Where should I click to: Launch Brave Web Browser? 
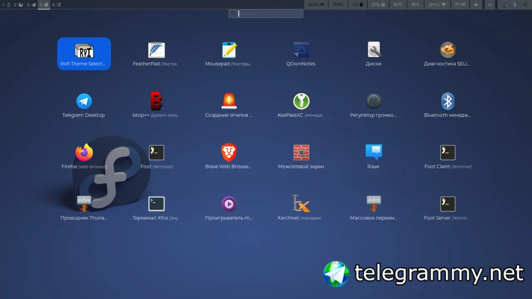[x=229, y=157]
